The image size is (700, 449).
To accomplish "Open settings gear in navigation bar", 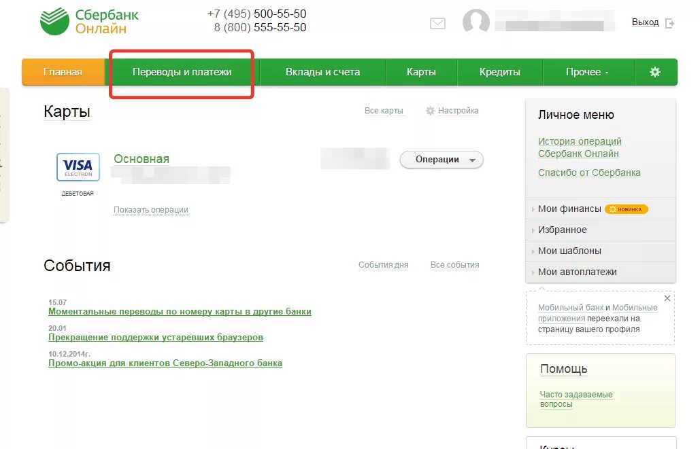I will coord(655,72).
